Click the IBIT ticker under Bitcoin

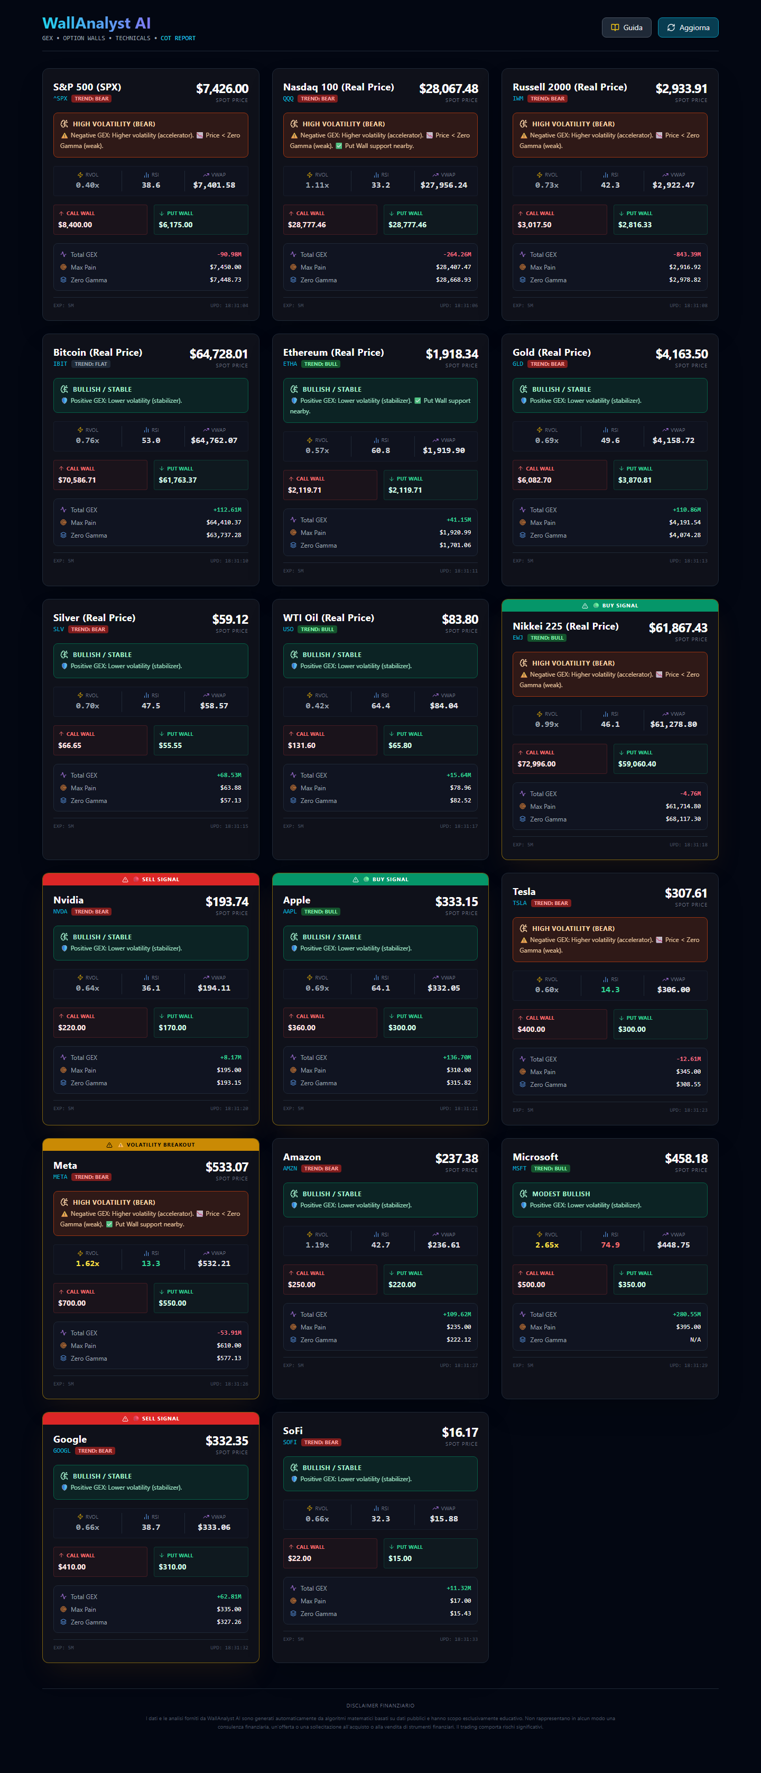pyautogui.click(x=61, y=364)
